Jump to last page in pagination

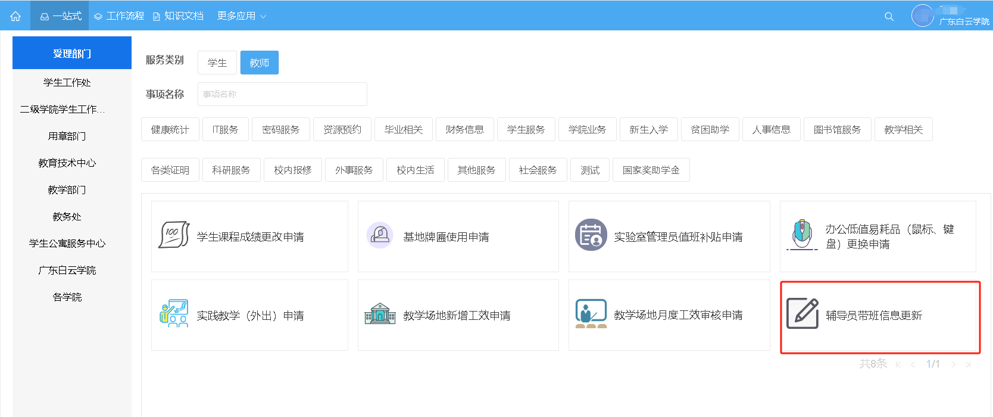pyautogui.click(x=968, y=365)
